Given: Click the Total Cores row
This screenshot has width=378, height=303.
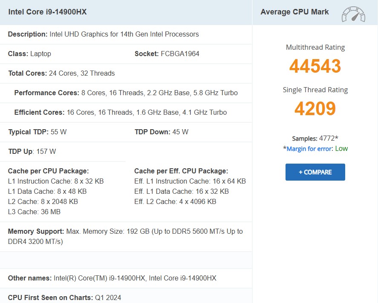Looking at the screenshot, I should pos(61,74).
